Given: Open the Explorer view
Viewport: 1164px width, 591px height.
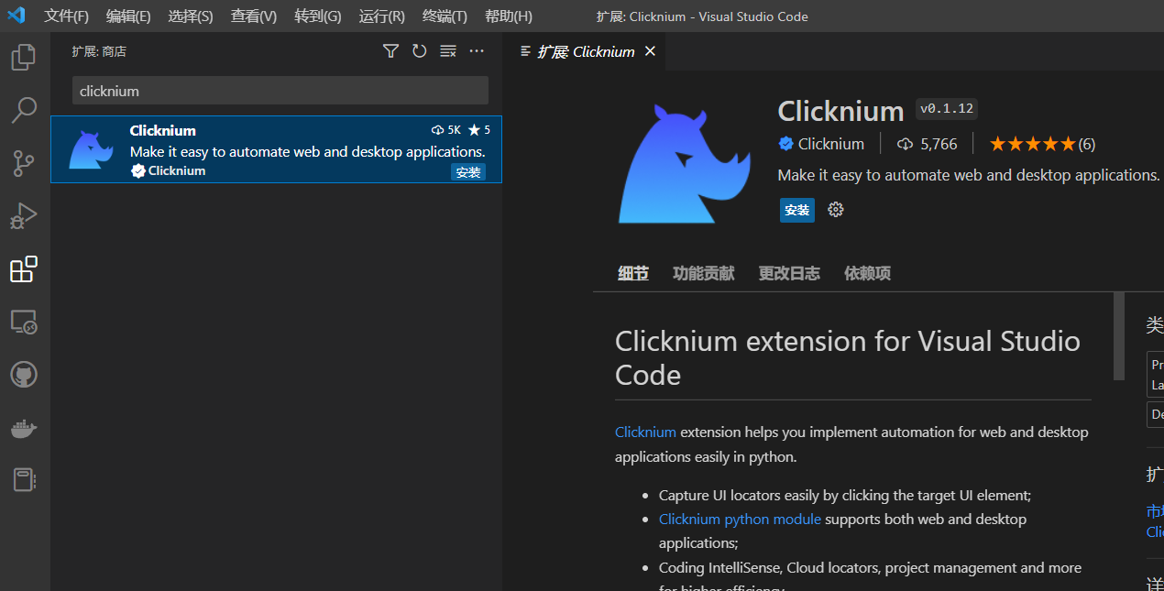Looking at the screenshot, I should coord(23,57).
